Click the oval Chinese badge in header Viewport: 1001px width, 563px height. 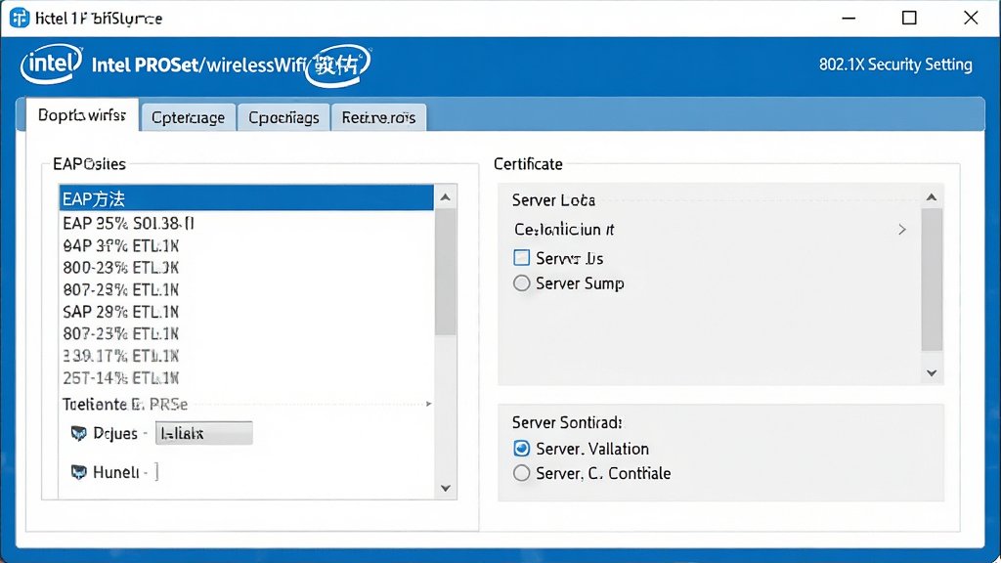coord(337,65)
